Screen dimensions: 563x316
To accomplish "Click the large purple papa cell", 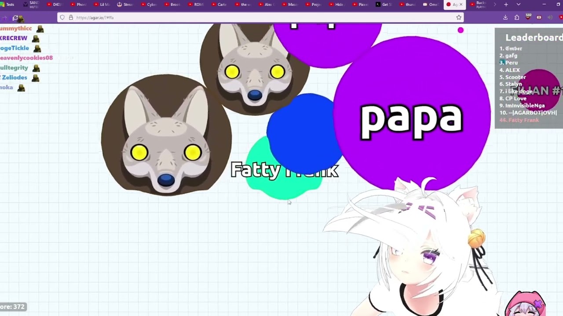I will tap(412, 115).
